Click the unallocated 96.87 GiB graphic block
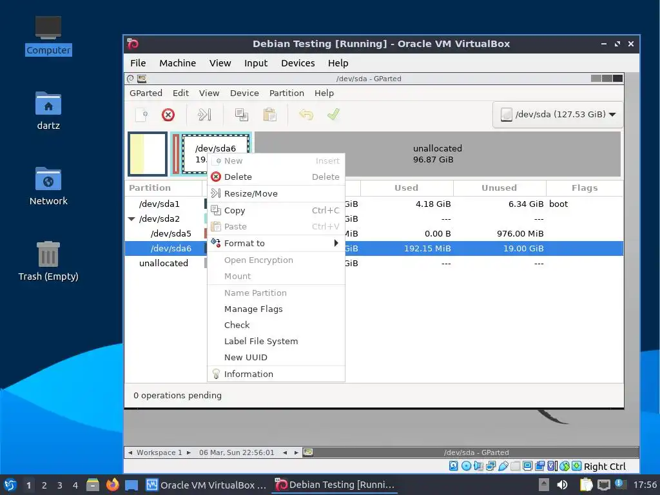 click(x=438, y=154)
